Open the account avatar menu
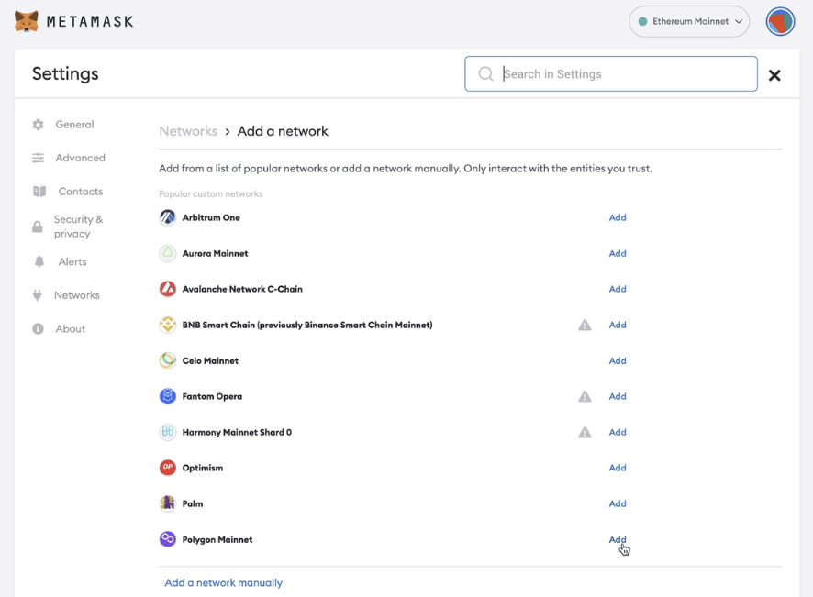Image resolution: width=813 pixels, height=597 pixels. (x=780, y=21)
